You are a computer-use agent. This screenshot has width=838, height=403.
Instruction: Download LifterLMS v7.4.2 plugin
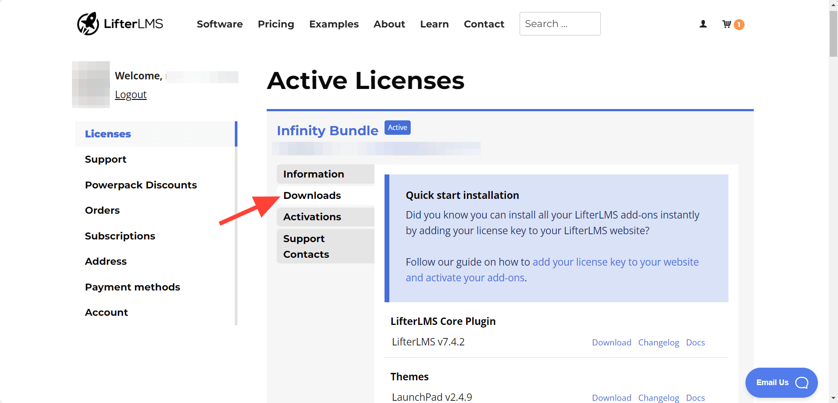tap(611, 342)
